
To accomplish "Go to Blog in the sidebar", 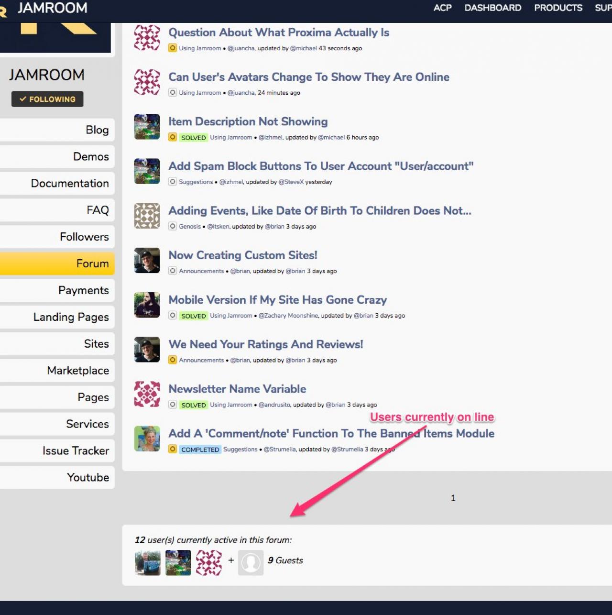I will (x=57, y=130).
